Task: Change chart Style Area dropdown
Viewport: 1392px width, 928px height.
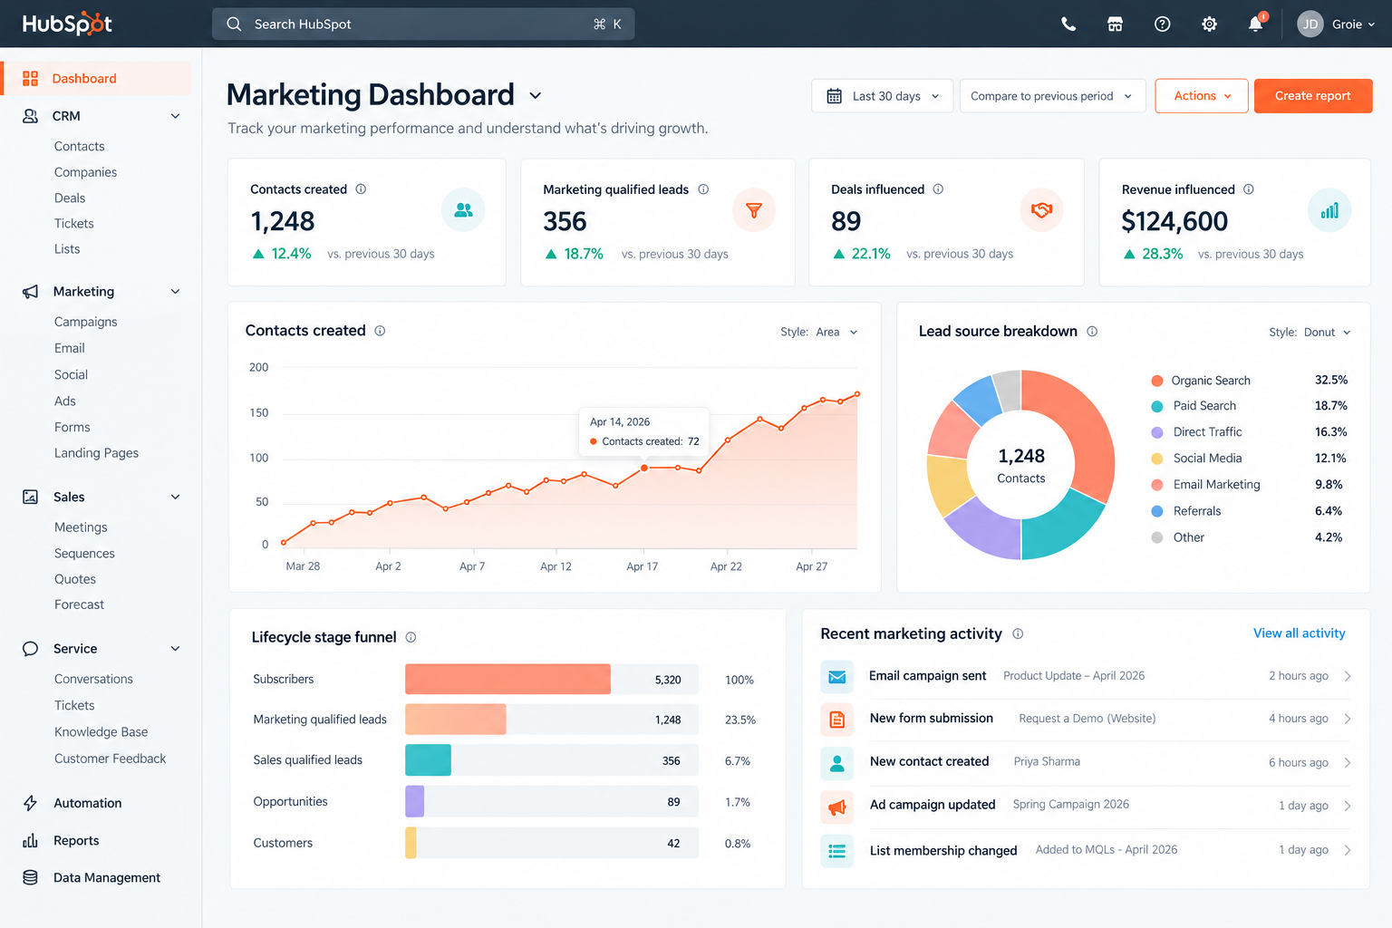Action: [x=819, y=333]
